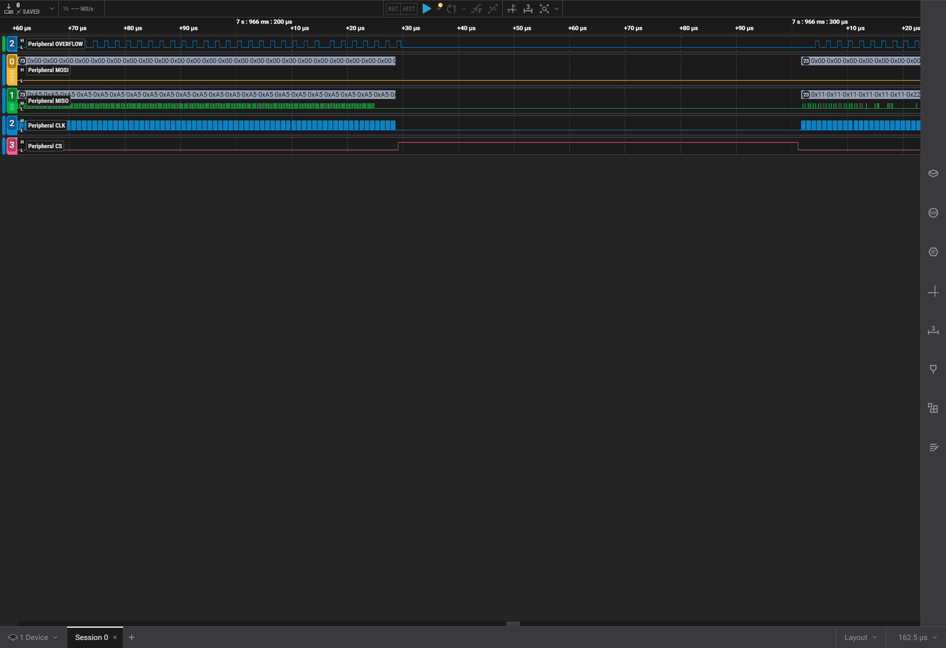Click the horizontal scrollbar thumb at bottom
The width and height of the screenshot is (946, 648).
tap(513, 624)
